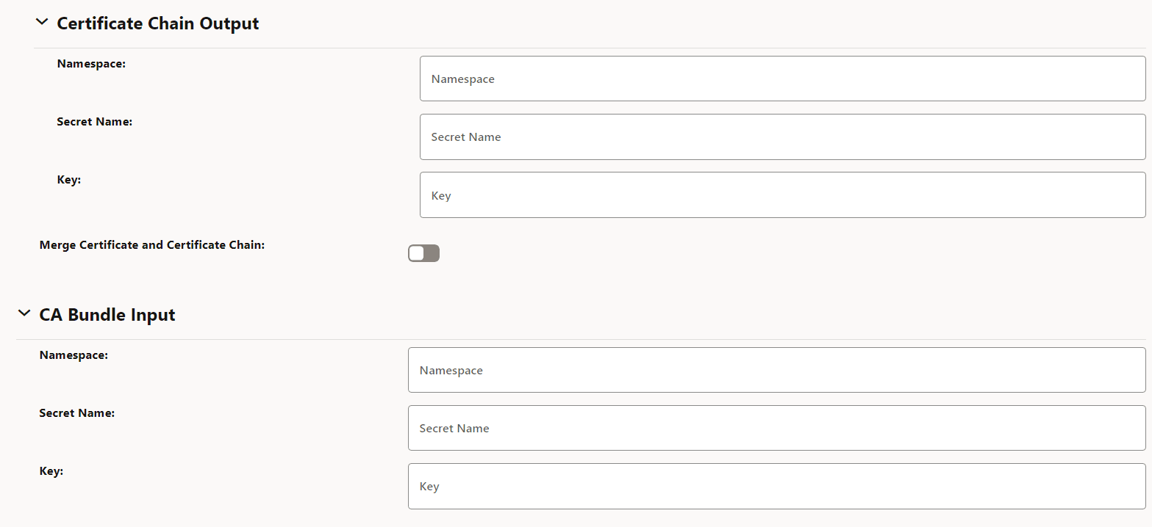This screenshot has width=1152, height=527.
Task: Focus the Key input under Certificate Chain Output
Action: pyautogui.click(x=781, y=195)
